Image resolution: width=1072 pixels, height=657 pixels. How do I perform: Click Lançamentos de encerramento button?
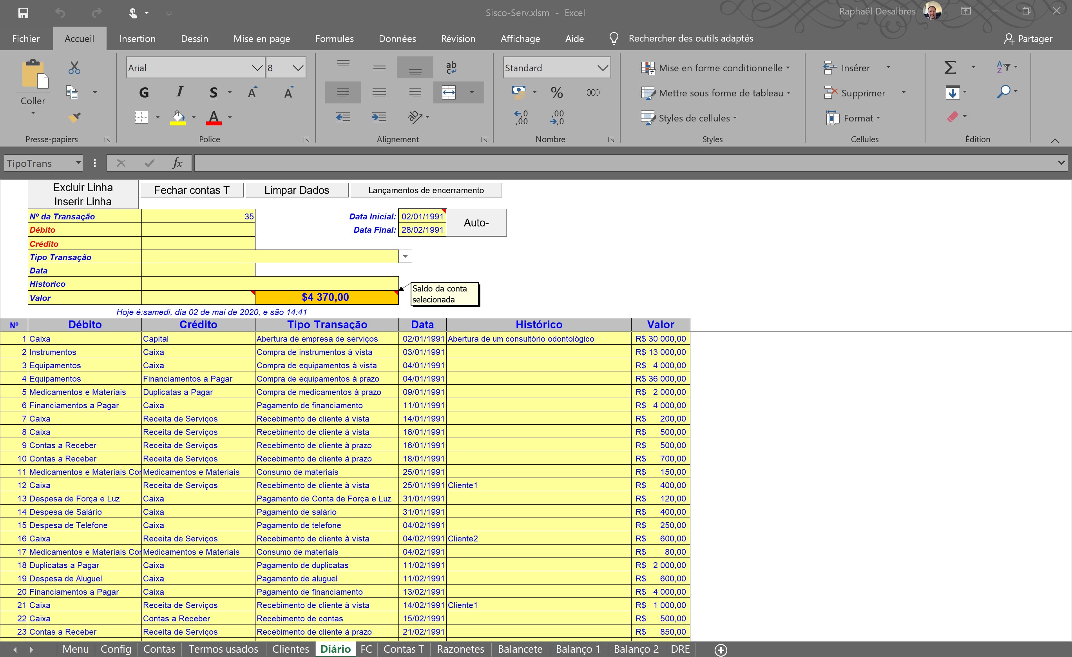(426, 190)
